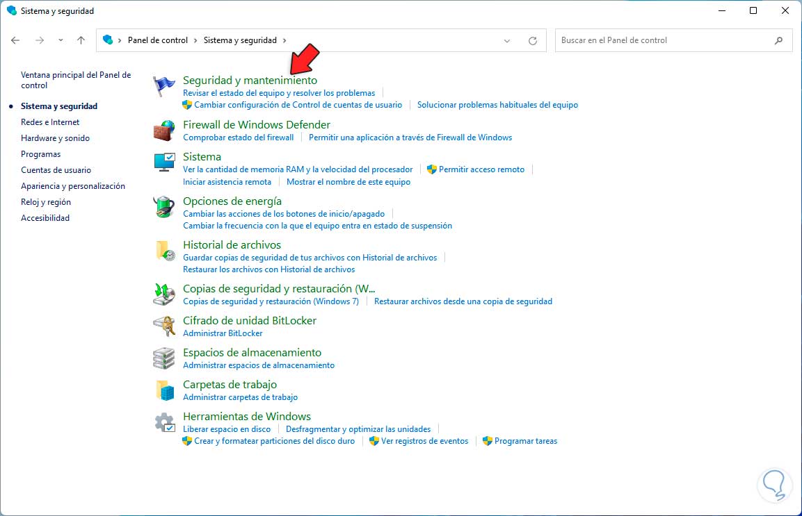The width and height of the screenshot is (802, 516).
Task: Click Desfragmentar y optimizar las unidades
Action: [358, 429]
